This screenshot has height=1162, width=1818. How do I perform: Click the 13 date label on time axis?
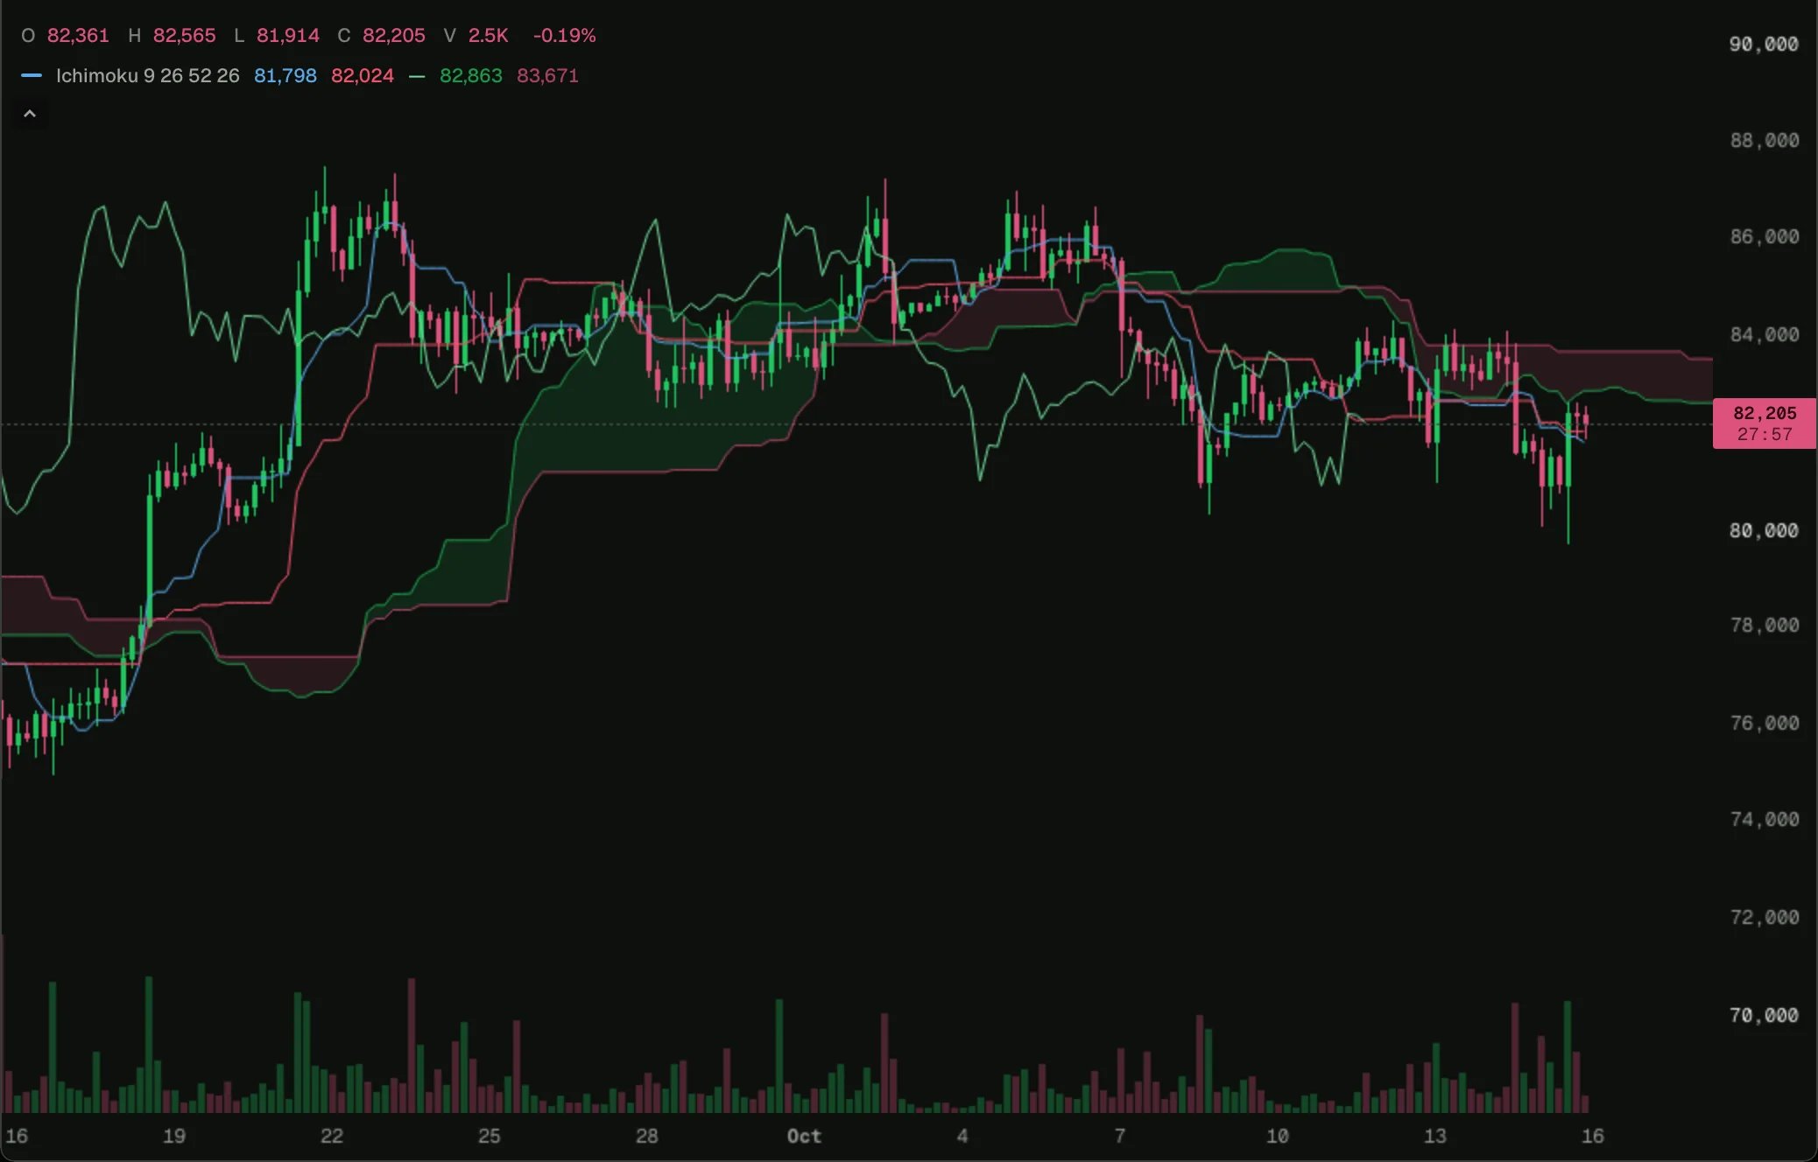pyautogui.click(x=1435, y=1136)
